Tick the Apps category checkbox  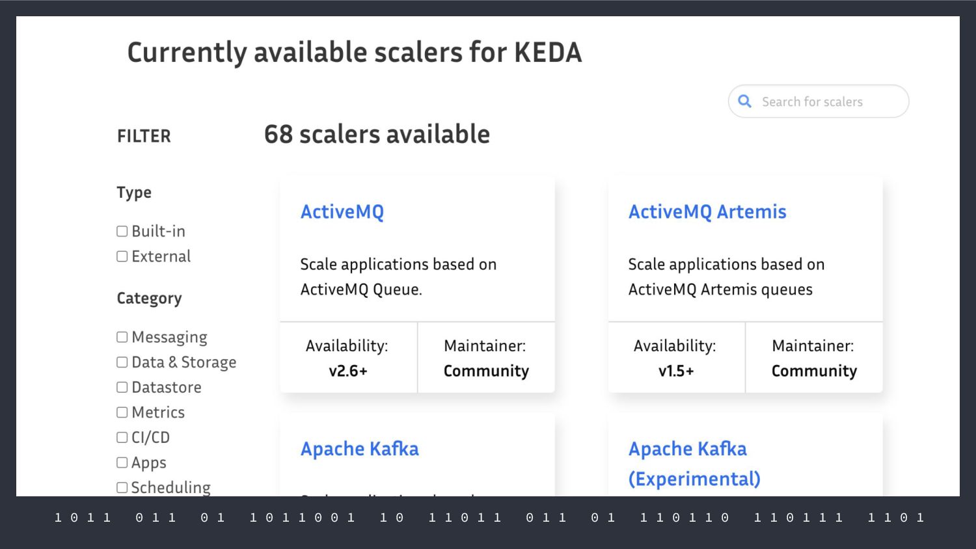pyautogui.click(x=122, y=462)
